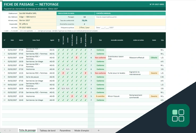The image size is (196, 133).
Task: Click the N/A cell in row 6 Lavabos
Action: pos(68,69)
